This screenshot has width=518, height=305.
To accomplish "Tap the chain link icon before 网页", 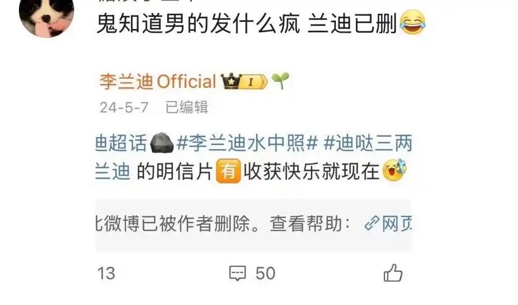I will tap(372, 223).
